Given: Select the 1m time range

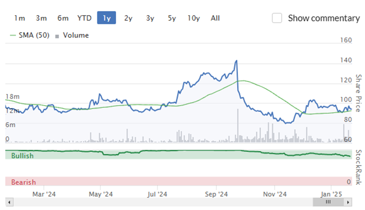Looking at the screenshot, I should 19,18.
